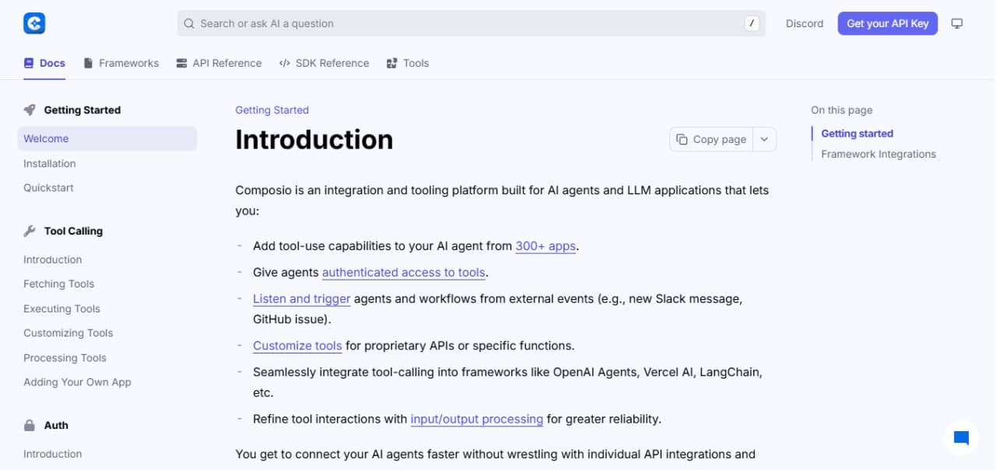The image size is (996, 470).
Task: Open the chat widget bubble
Action: coord(961,438)
